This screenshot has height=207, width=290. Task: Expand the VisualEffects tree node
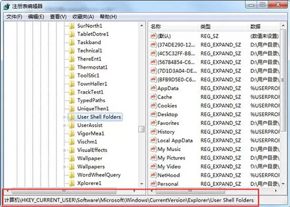(x=64, y=150)
